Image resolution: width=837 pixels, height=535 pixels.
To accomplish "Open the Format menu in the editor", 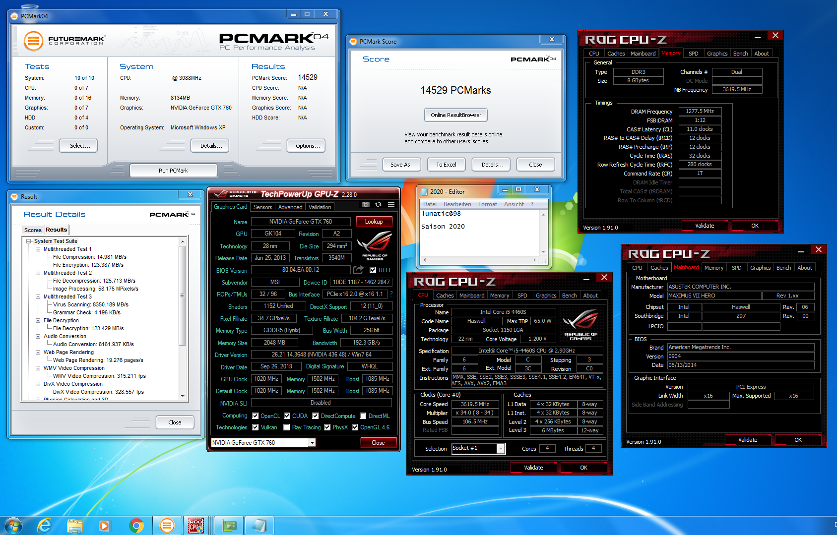I will point(487,204).
